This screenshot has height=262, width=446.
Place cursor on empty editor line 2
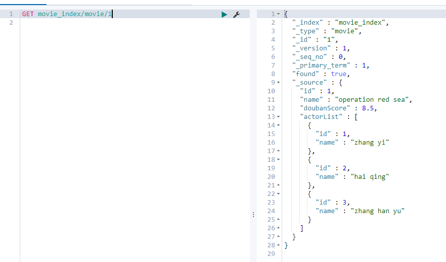[x=135, y=23]
